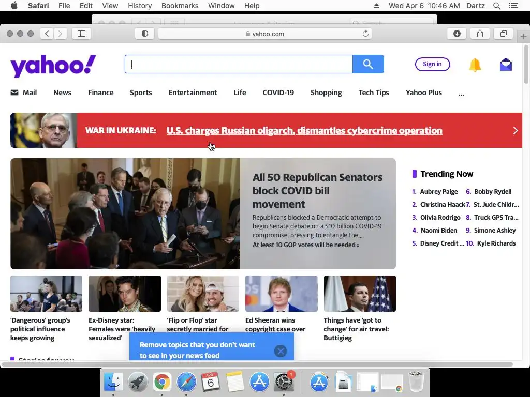Viewport: 530px width, 397px height.
Task: Click the Sign in button
Action: point(432,64)
